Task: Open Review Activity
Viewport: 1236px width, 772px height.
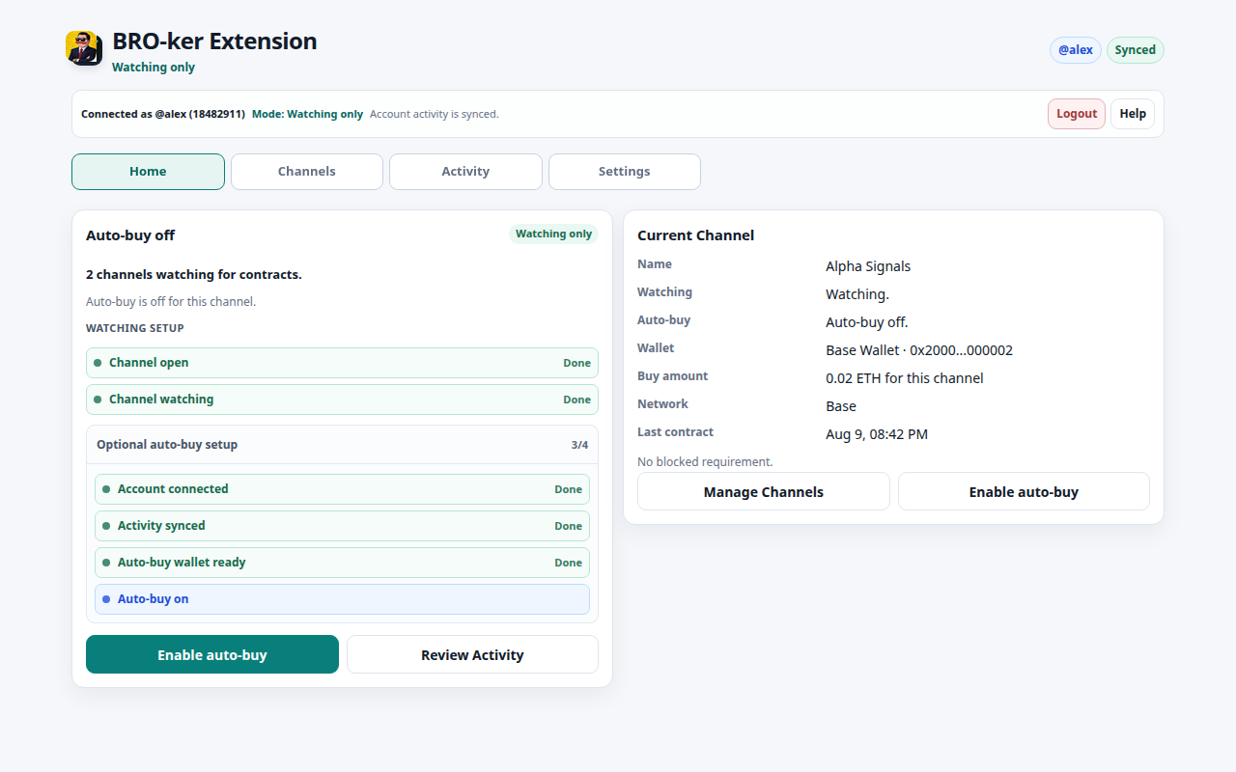Action: click(x=472, y=654)
